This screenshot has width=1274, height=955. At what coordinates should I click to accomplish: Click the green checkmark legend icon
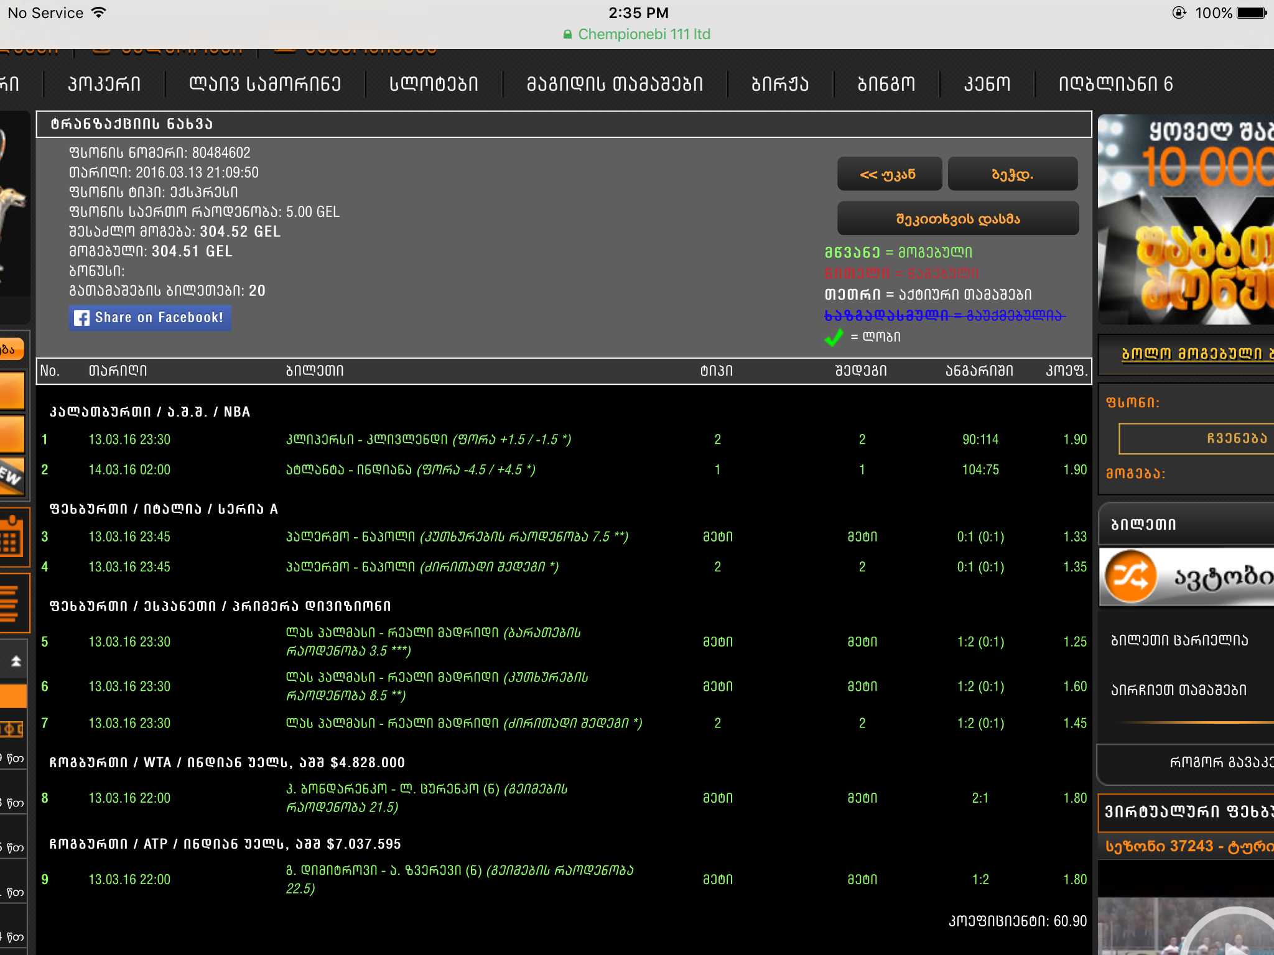(x=833, y=338)
